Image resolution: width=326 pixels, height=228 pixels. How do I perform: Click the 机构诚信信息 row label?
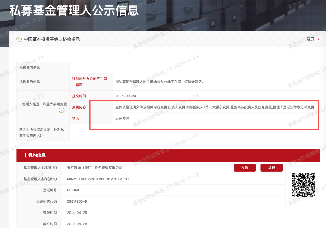[x=30, y=68]
